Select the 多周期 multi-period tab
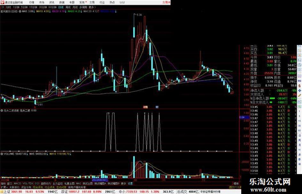302x194 pixels. pyautogui.click(x=83, y=7)
